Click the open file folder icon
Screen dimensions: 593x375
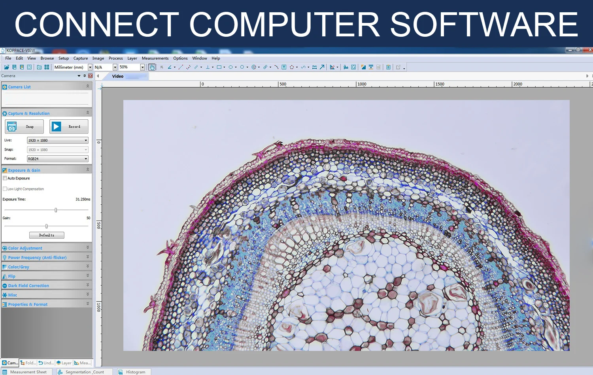tap(7, 67)
